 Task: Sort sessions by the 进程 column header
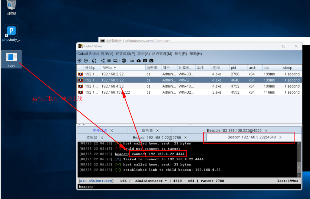tap(220, 68)
